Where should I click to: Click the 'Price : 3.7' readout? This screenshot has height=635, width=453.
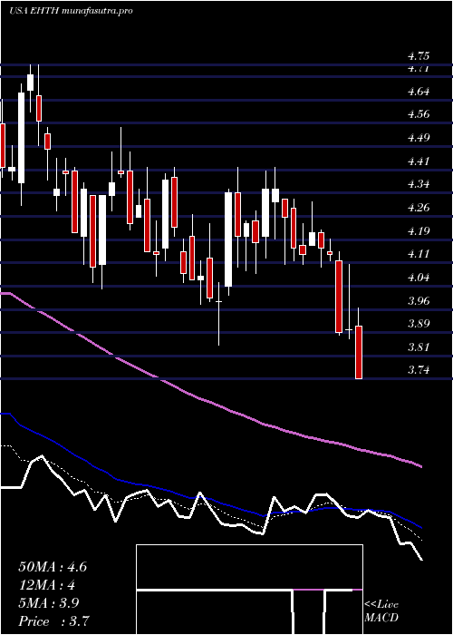point(53,621)
